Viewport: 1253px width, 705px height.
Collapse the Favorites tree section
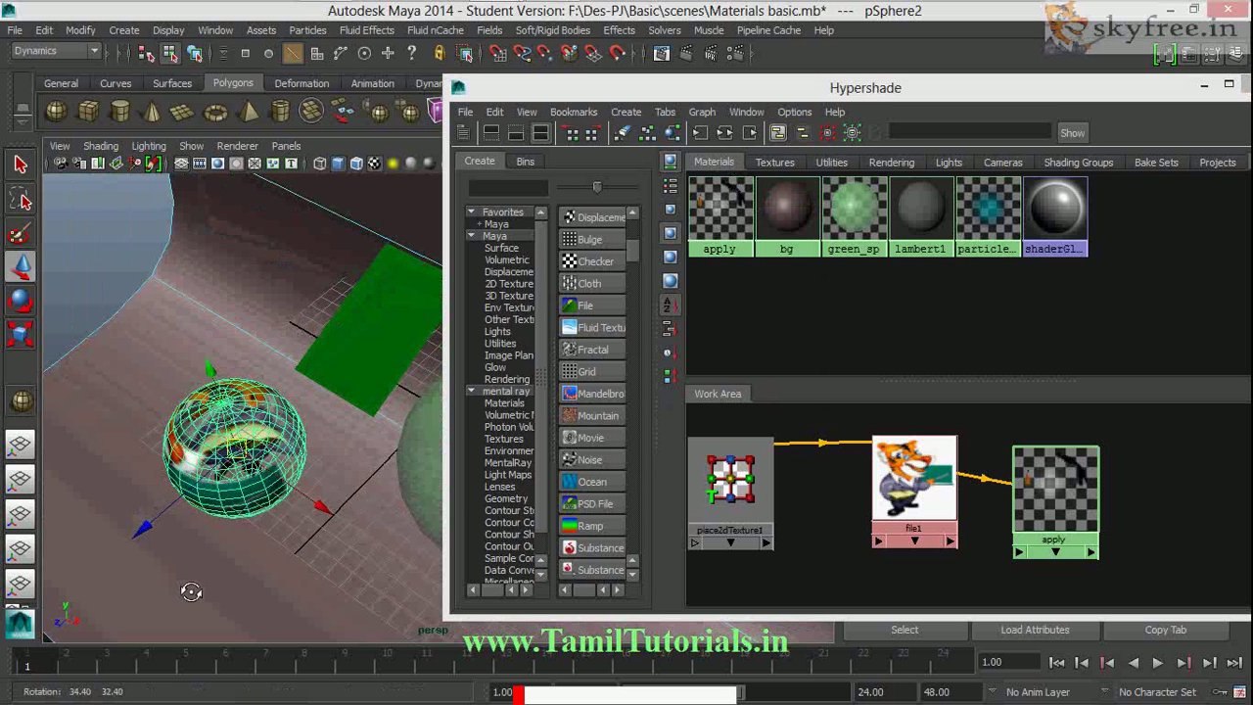[x=471, y=211]
